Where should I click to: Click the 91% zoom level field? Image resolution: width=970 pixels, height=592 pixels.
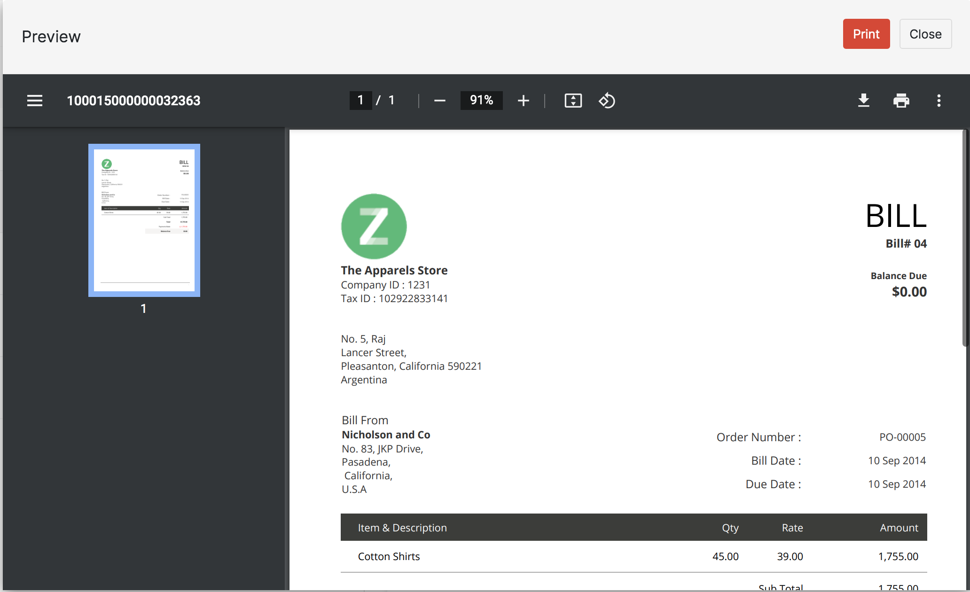(x=481, y=100)
